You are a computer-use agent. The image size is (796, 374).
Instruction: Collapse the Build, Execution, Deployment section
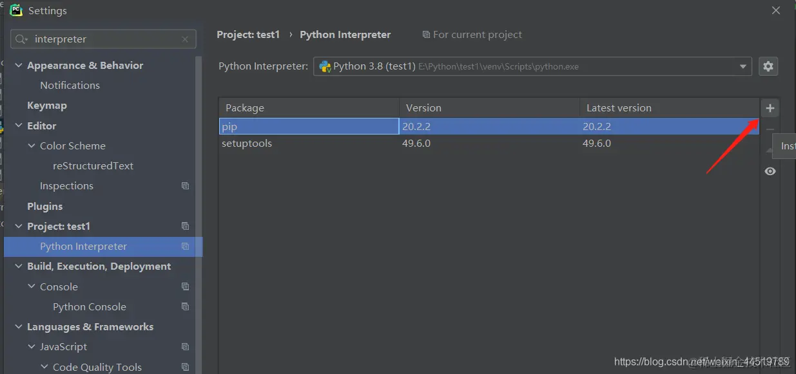[x=19, y=266]
